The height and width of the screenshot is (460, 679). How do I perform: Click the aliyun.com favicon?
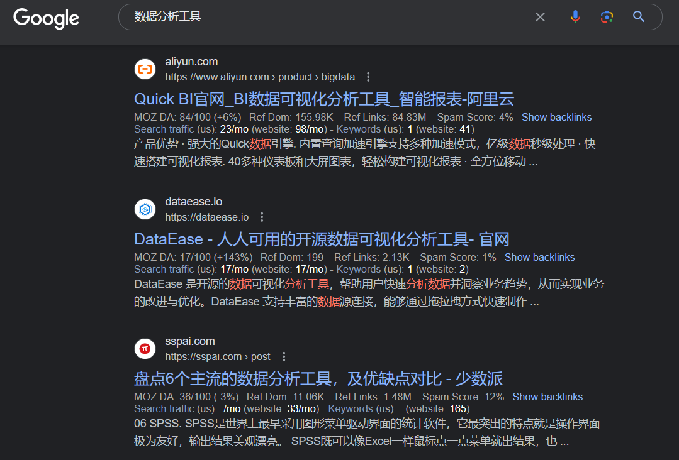145,69
